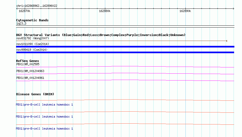The width and height of the screenshot is (242, 137).
Task: Select the RefSeq Genes track title
Action: (27, 61)
